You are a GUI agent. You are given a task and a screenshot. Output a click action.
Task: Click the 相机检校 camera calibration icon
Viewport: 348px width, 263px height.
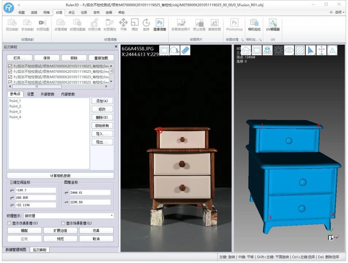[x=254, y=24]
